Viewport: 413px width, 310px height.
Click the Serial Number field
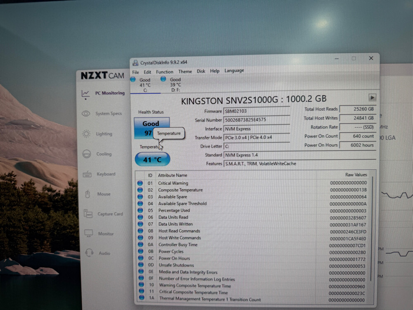click(x=256, y=120)
